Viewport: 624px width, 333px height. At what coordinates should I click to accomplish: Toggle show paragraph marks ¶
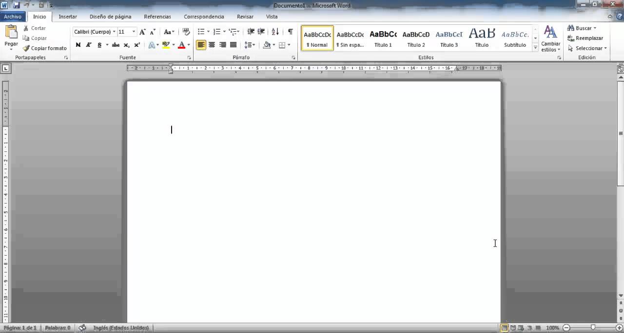pos(290,32)
